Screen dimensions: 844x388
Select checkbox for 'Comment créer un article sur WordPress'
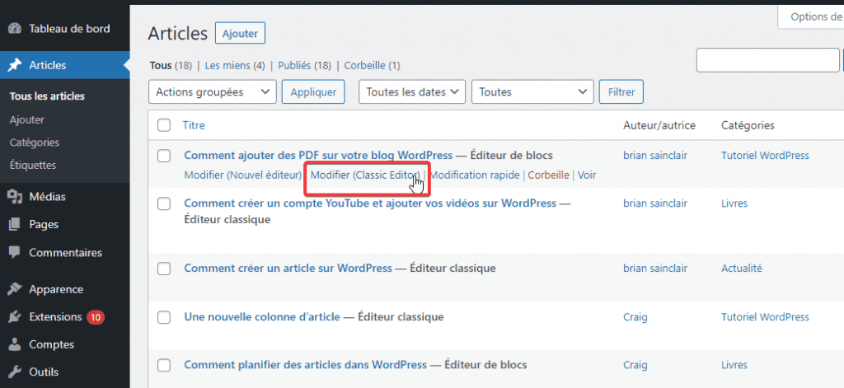point(164,269)
